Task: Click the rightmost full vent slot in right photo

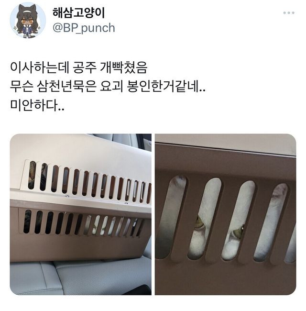Action: coord(271,222)
